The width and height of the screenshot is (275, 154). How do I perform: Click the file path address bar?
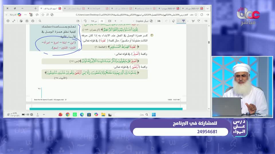coord(131,15)
